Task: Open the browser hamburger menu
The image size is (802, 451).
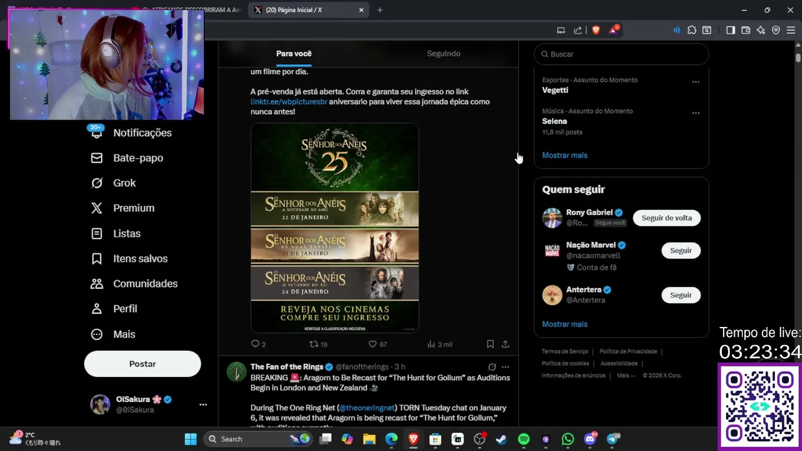Action: 791,30
